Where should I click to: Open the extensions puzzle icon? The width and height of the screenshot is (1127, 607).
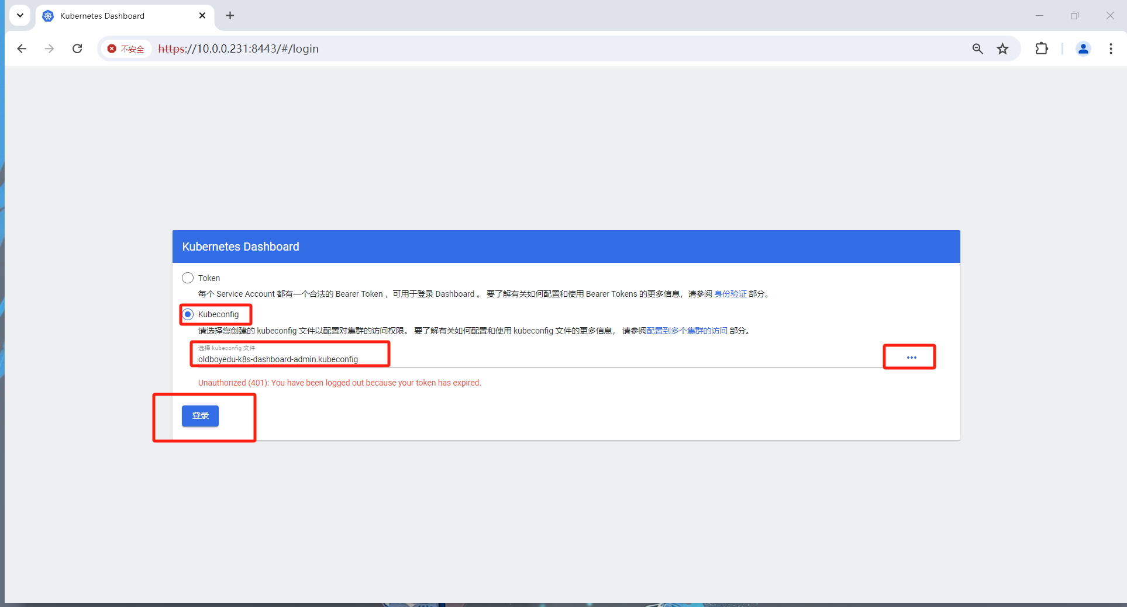pyautogui.click(x=1042, y=48)
